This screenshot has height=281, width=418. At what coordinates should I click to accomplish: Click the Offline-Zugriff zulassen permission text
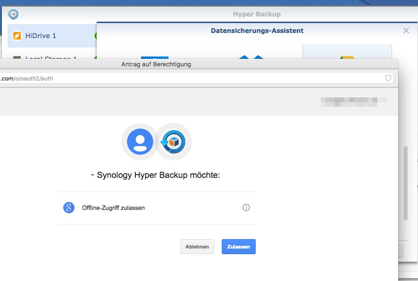click(x=113, y=208)
